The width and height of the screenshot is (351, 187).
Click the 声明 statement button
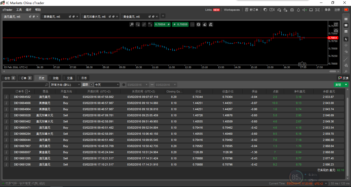(x=338, y=85)
